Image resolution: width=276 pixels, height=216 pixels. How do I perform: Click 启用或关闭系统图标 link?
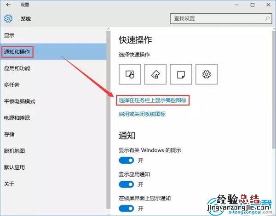[x=142, y=114]
